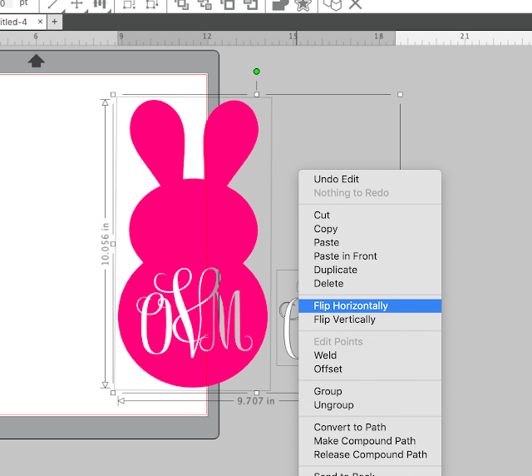Choose Release Compound Path menu entry
Screen dimensions: 532x476
pos(370,454)
